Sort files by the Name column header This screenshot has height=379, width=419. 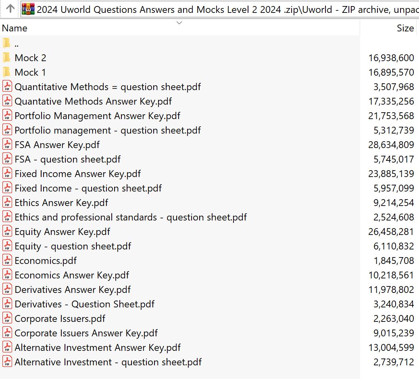pyautogui.click(x=15, y=28)
